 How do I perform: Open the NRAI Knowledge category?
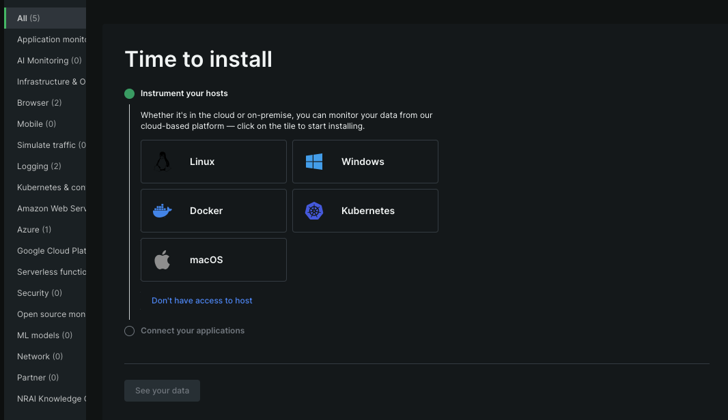46,399
